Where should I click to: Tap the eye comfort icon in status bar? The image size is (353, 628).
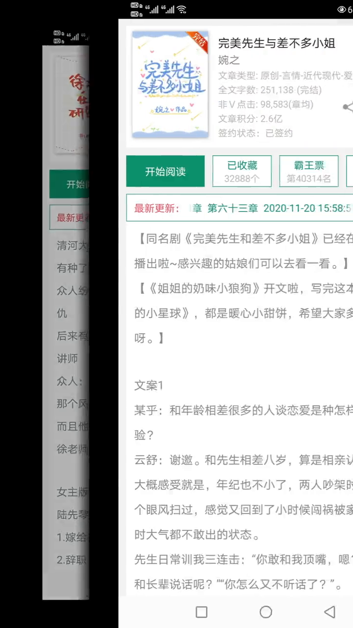[x=342, y=9]
